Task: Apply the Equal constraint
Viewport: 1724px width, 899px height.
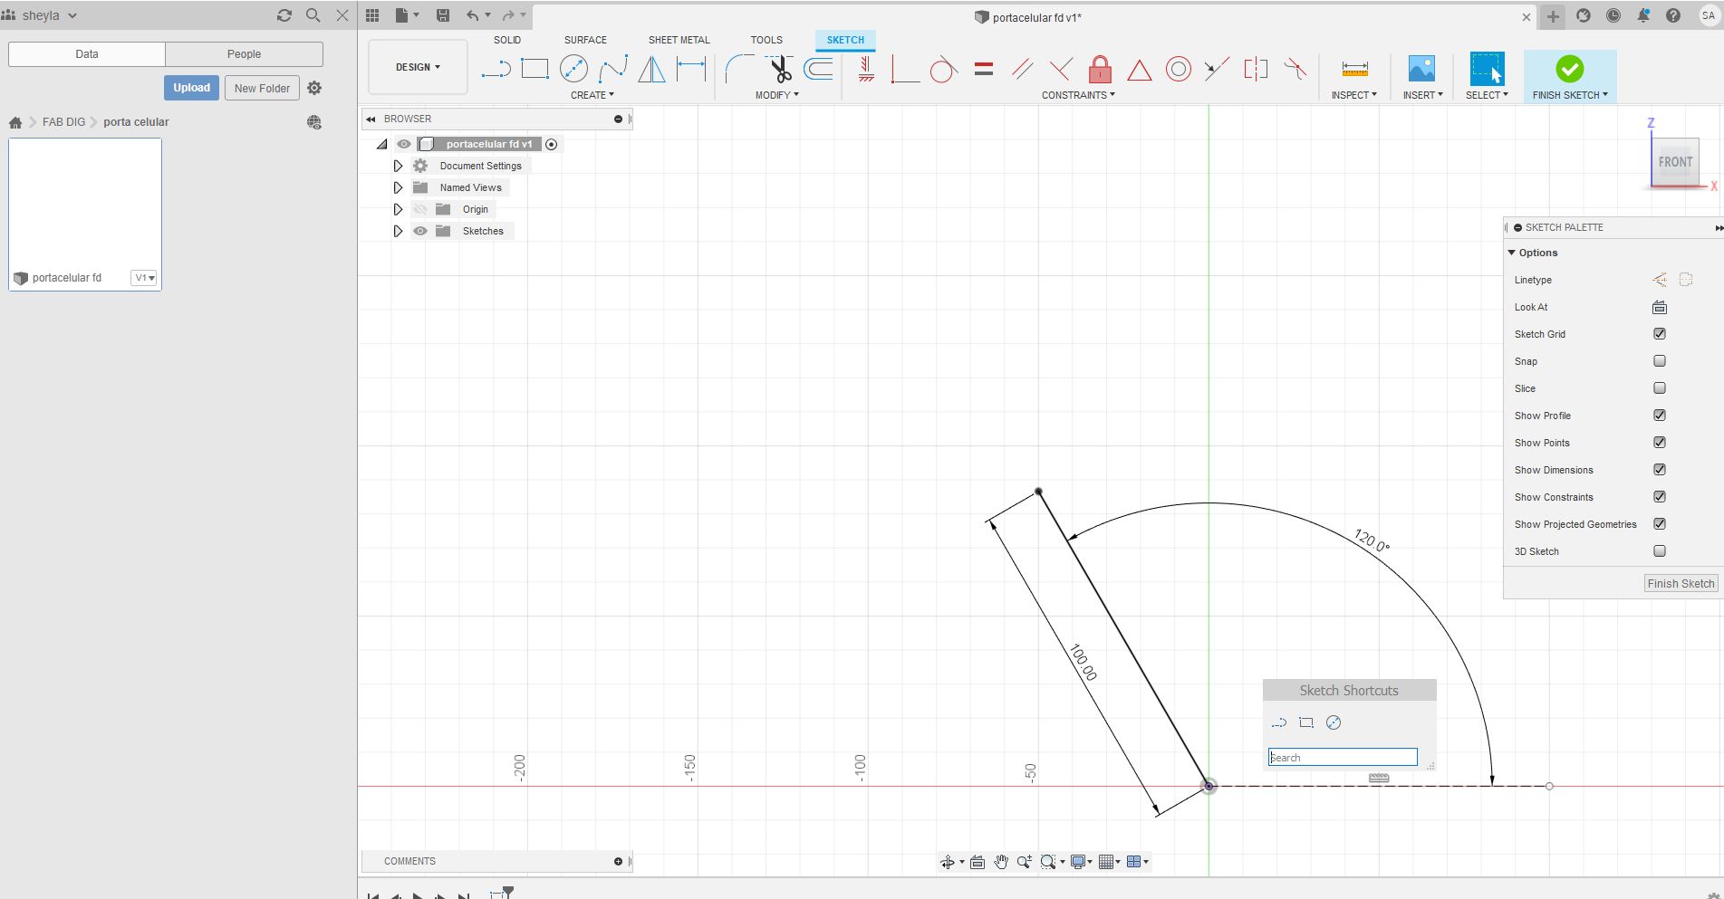Action: pos(984,69)
